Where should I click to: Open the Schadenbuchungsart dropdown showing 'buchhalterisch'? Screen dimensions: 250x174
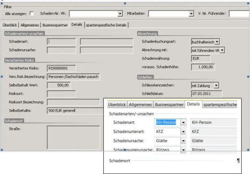[x=217, y=42]
